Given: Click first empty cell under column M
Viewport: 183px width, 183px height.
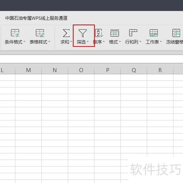Looking at the screenshot, I should (28, 77).
